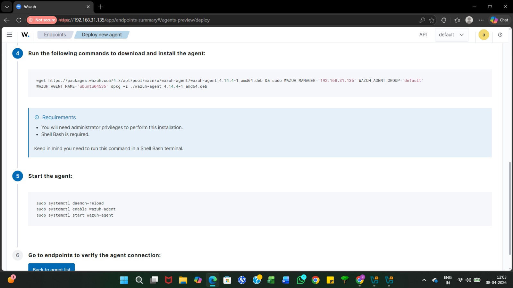
Task: Open the Wazuh hamburger navigation menu
Action: (x=9, y=35)
